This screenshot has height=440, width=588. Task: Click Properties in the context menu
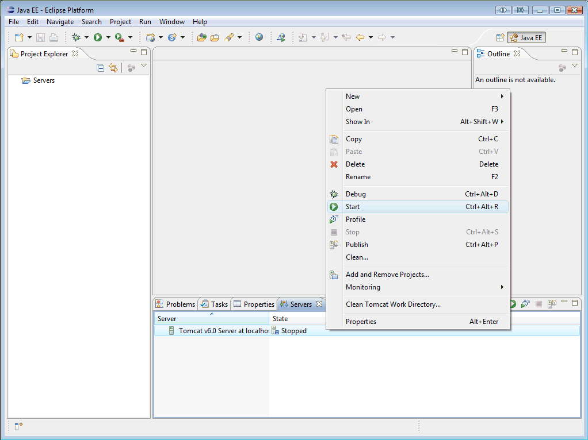coord(418,322)
